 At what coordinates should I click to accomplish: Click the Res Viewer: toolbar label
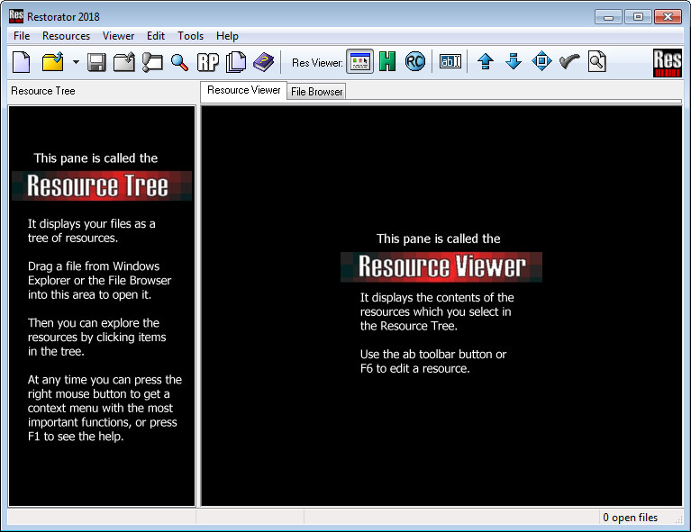point(317,63)
